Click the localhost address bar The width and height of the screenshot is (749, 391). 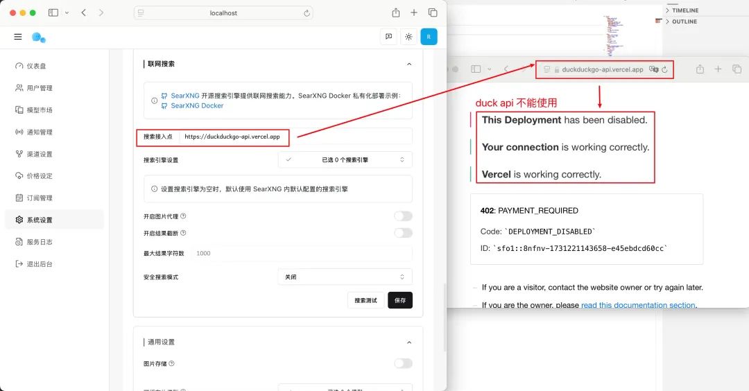(x=223, y=13)
